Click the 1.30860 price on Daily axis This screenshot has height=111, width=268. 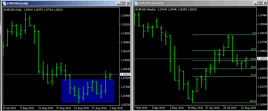click(125, 42)
